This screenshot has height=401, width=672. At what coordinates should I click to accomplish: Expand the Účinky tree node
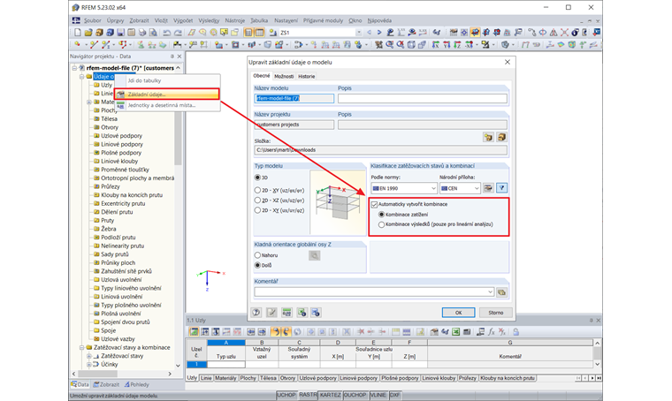88,365
